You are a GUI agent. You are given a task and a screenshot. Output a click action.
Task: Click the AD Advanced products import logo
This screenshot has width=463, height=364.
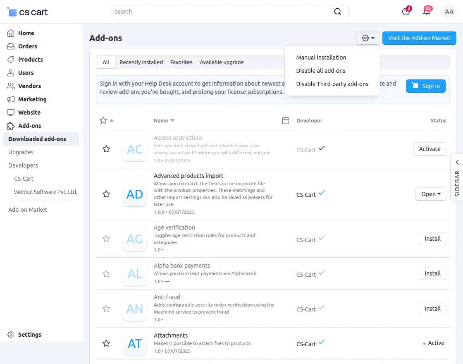[135, 194]
